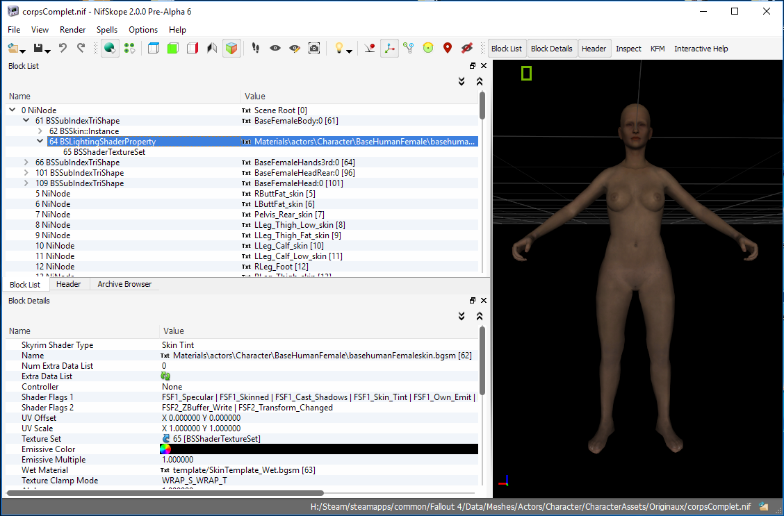Collapse the 0 NiNode tree root
Viewport: 784px width, 516px height.
[13, 110]
